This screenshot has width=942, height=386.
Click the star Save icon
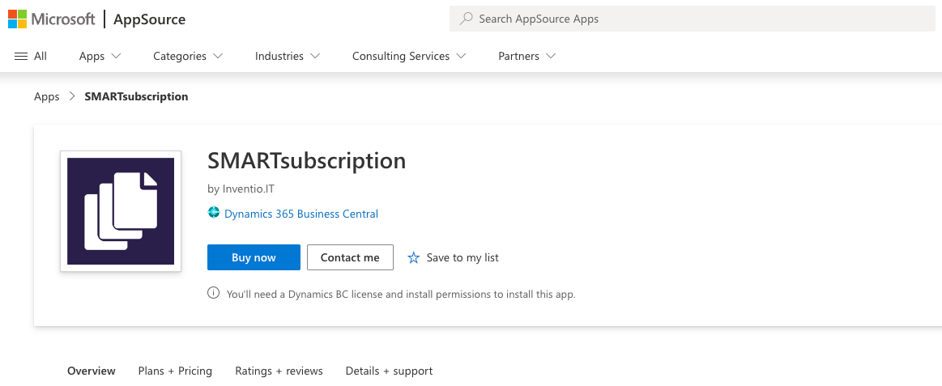click(x=414, y=257)
